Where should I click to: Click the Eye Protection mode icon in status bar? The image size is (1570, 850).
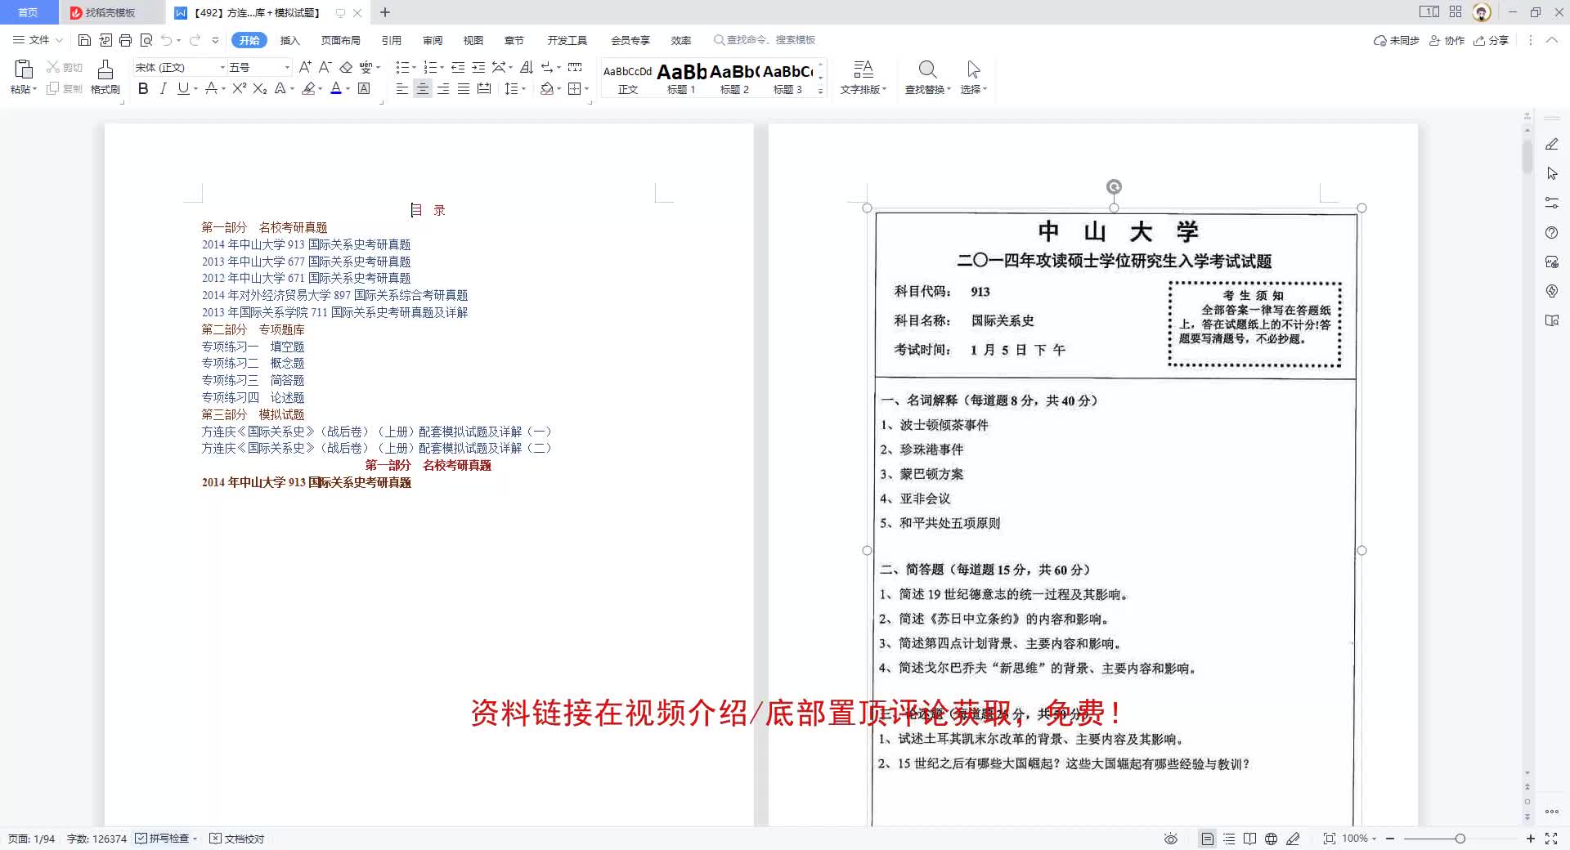[1171, 839]
